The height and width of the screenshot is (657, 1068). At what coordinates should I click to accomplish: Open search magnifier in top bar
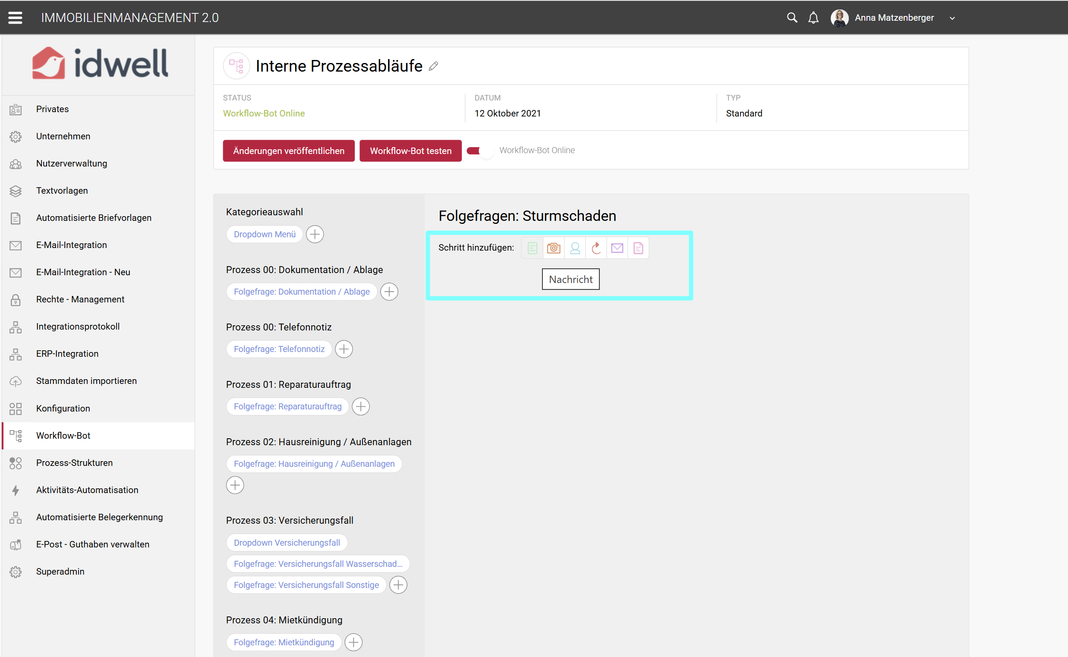tap(791, 18)
